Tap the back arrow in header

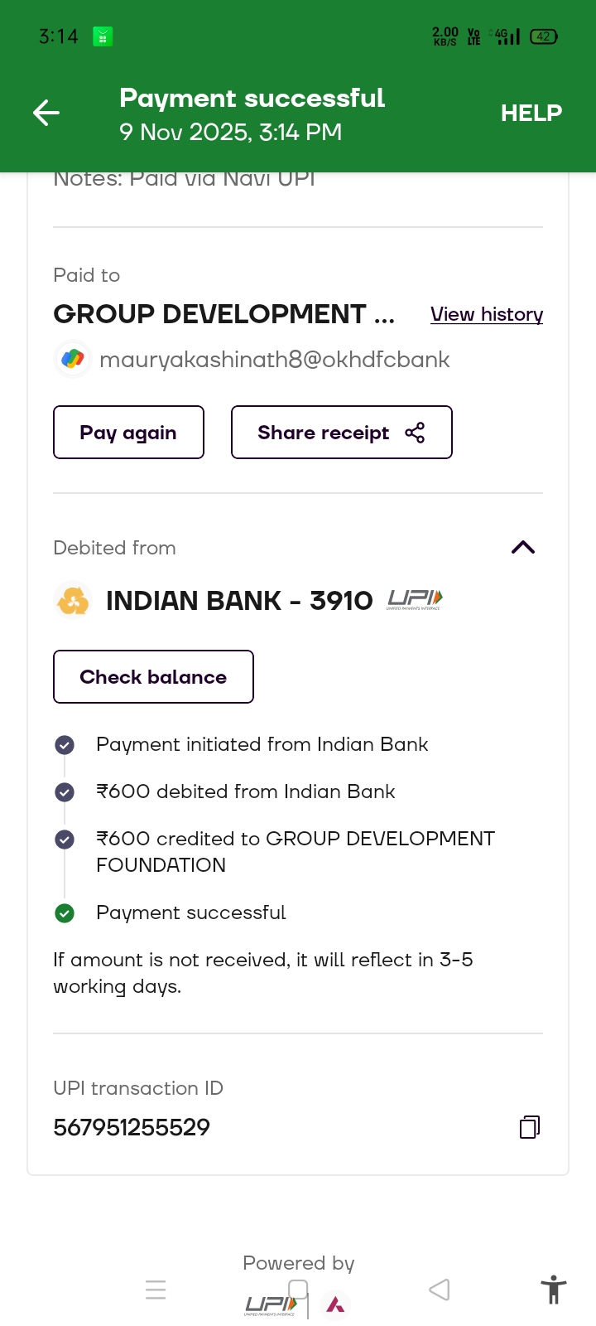click(x=46, y=113)
